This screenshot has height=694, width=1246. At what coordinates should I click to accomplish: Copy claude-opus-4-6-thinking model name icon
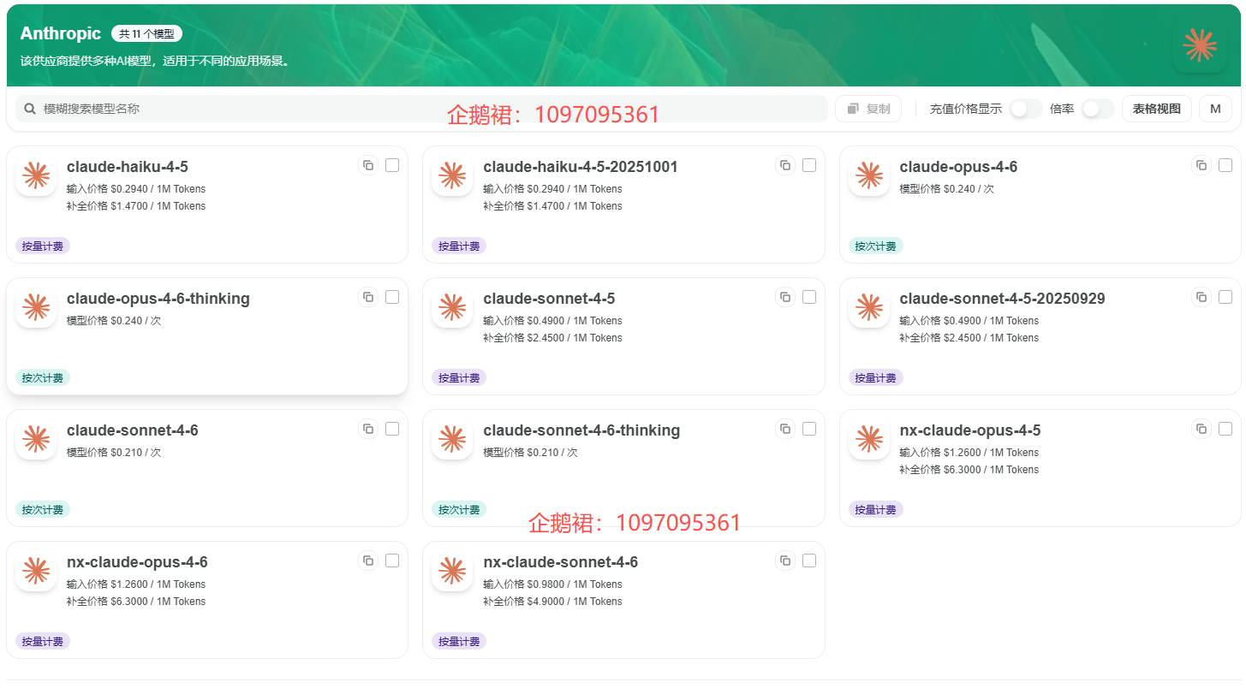coord(368,297)
